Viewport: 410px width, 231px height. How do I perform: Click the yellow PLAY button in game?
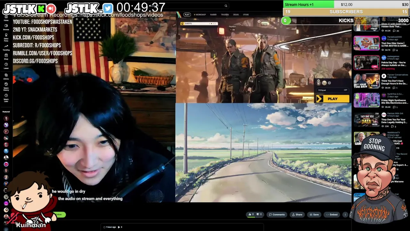(332, 99)
